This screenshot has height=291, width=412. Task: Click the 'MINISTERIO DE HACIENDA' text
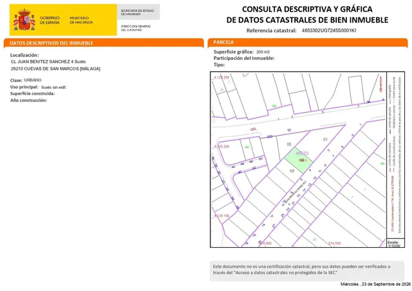pos(81,20)
